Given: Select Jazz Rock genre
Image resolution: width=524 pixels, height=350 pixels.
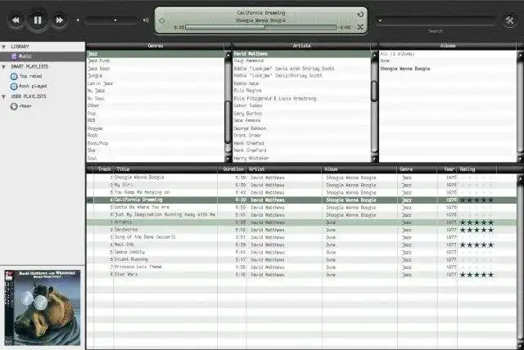Looking at the screenshot, I should click(156, 69).
